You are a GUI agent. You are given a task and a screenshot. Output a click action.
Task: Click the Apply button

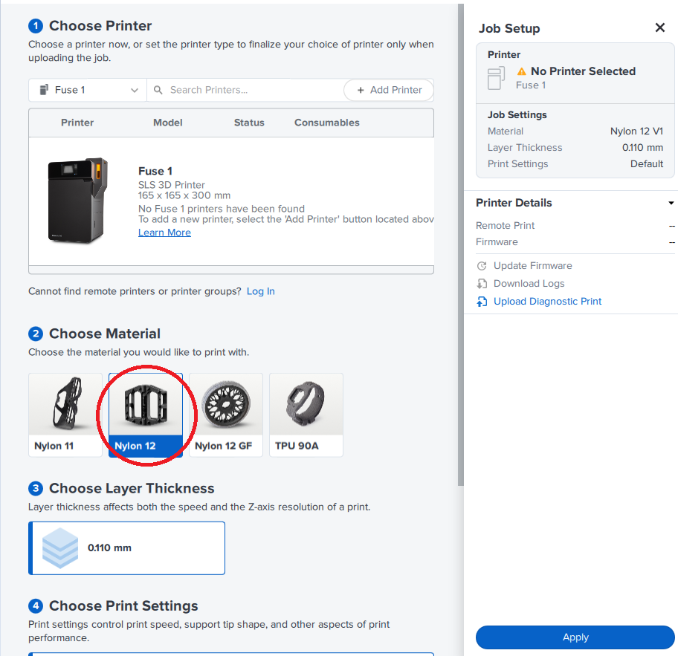coord(575,637)
